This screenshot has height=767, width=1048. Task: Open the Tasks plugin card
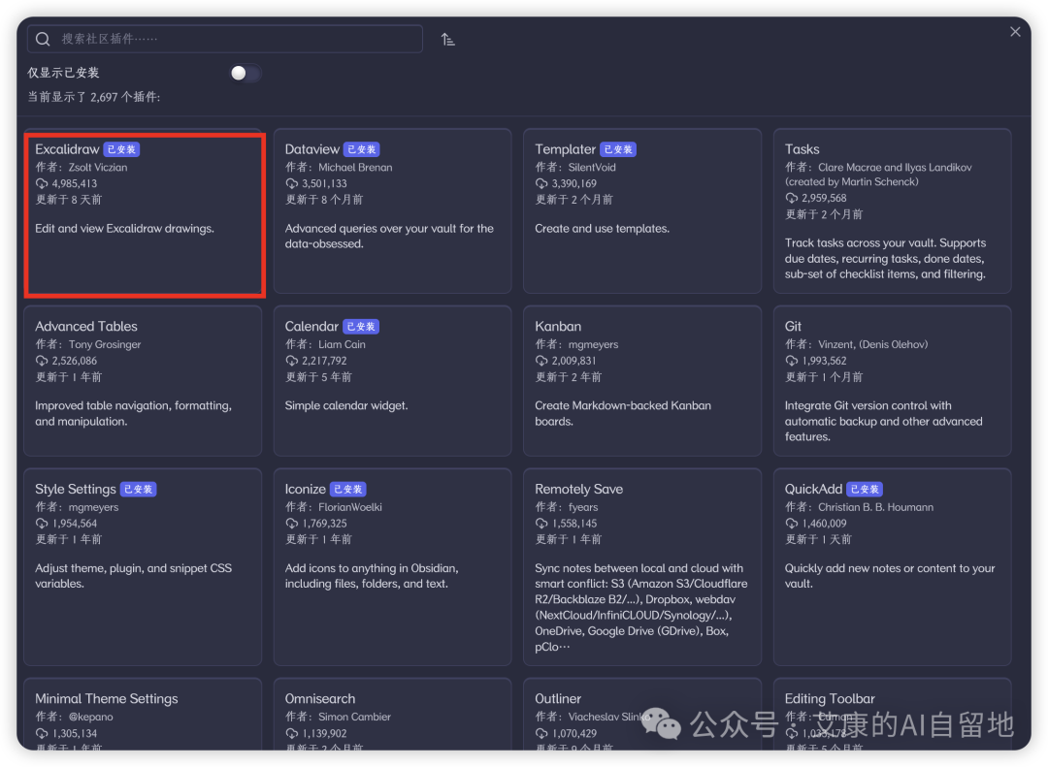click(x=893, y=211)
